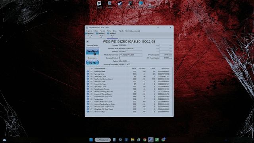Click the Modo Transferência value field

131,55
